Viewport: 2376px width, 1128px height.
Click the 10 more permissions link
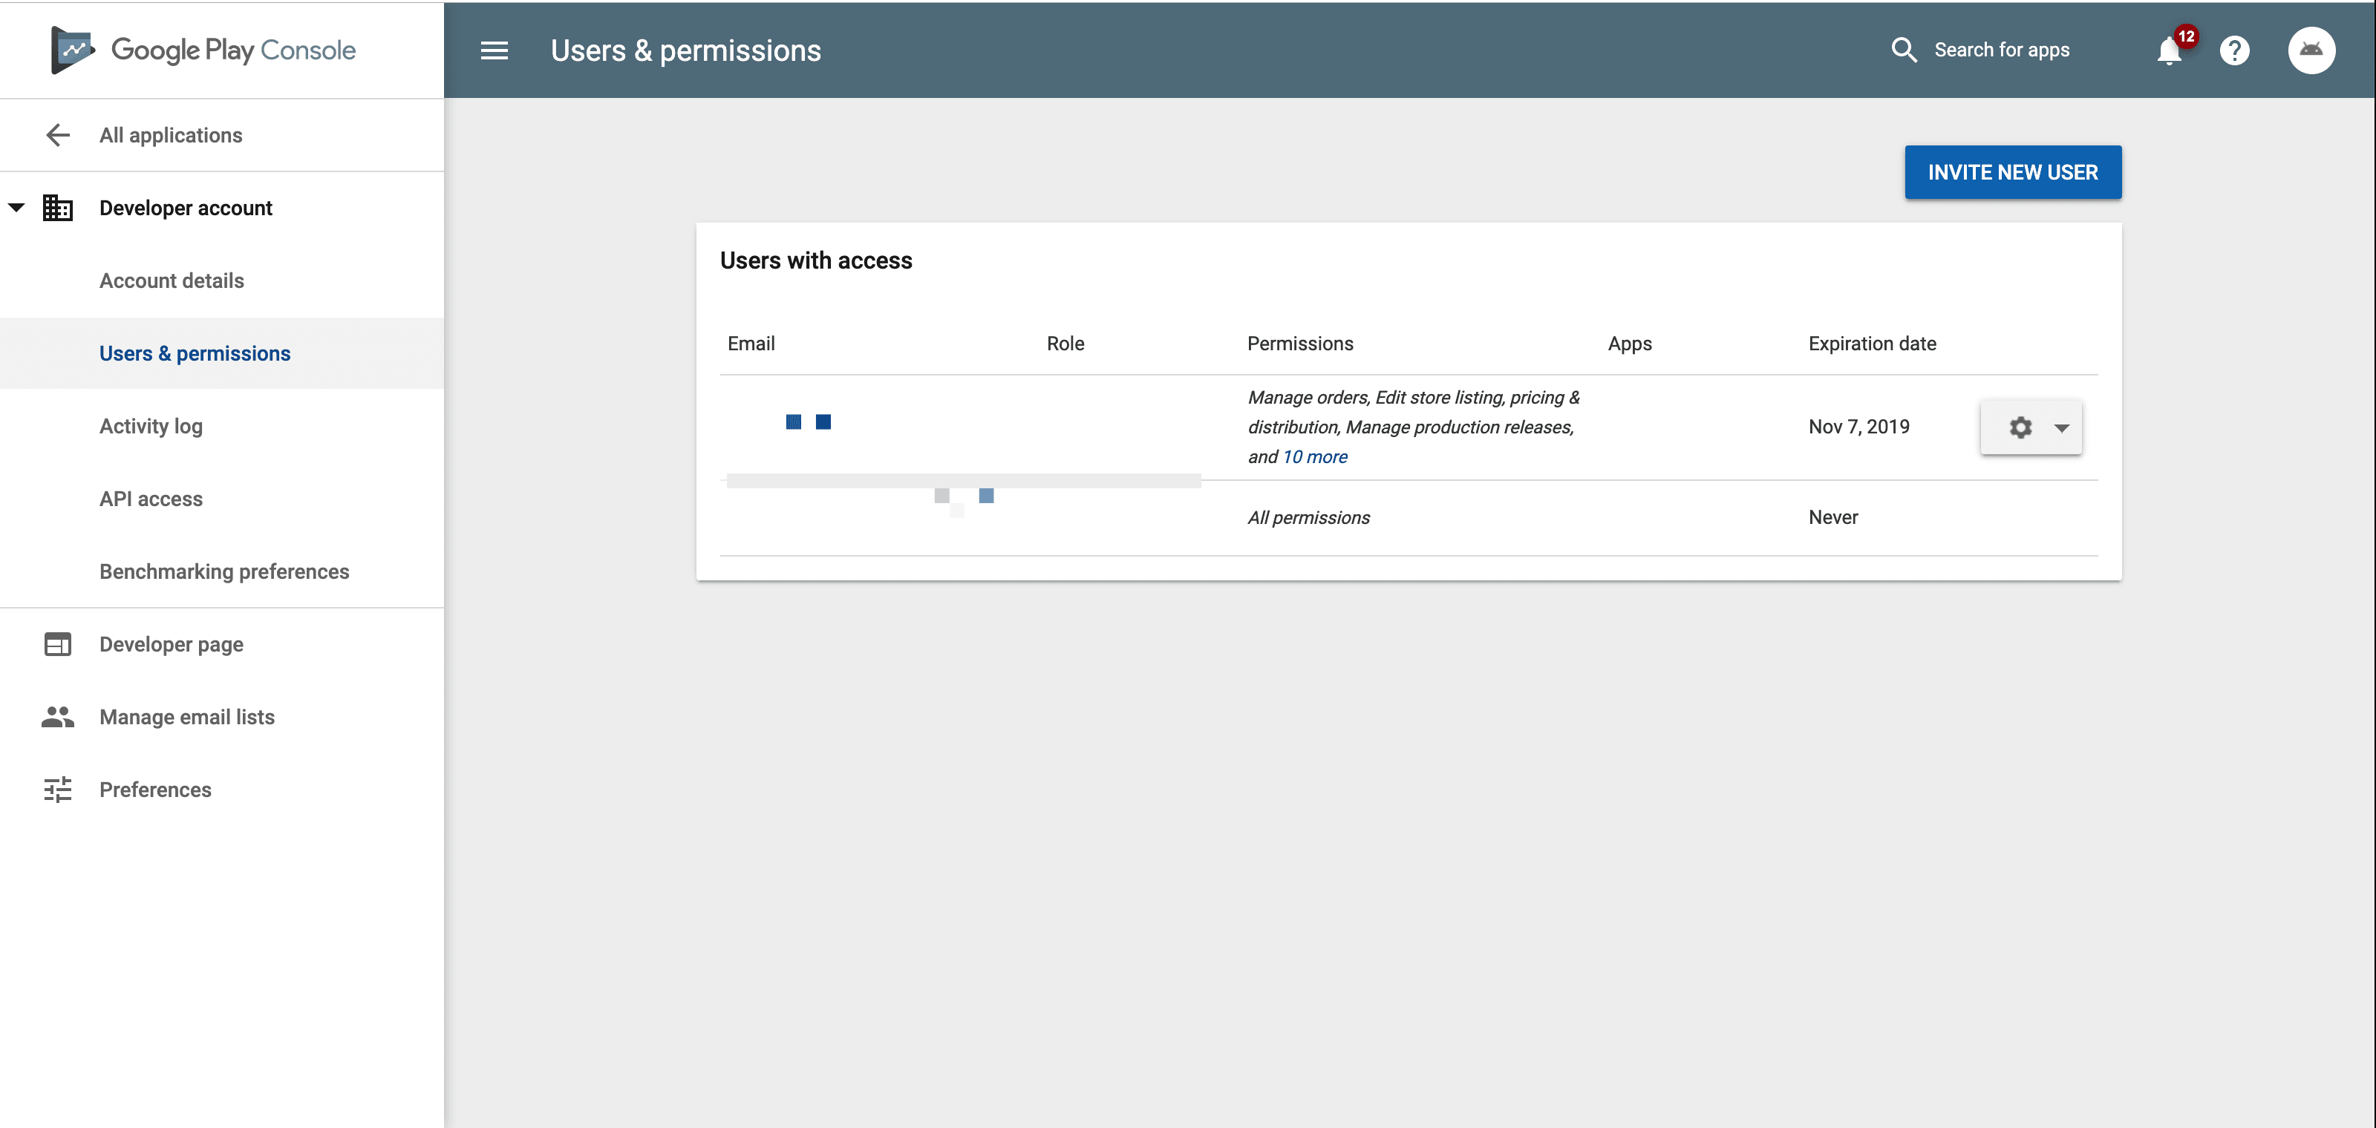(1314, 457)
